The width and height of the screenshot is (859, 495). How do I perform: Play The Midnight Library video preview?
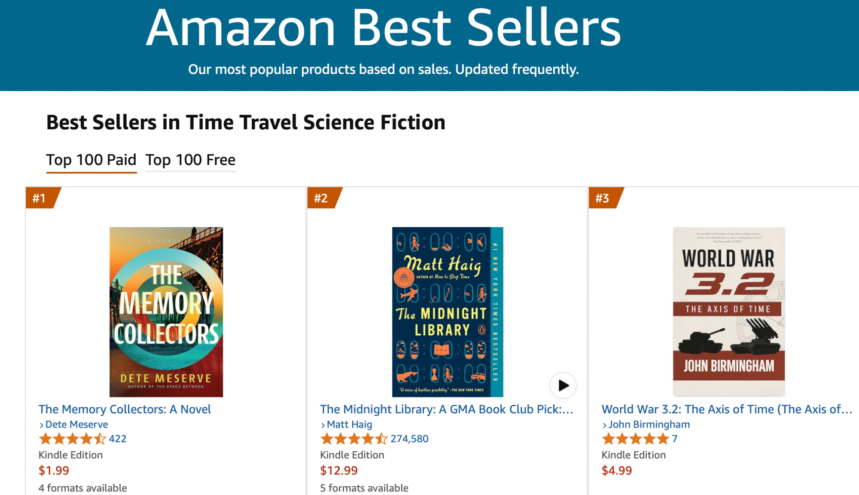563,385
